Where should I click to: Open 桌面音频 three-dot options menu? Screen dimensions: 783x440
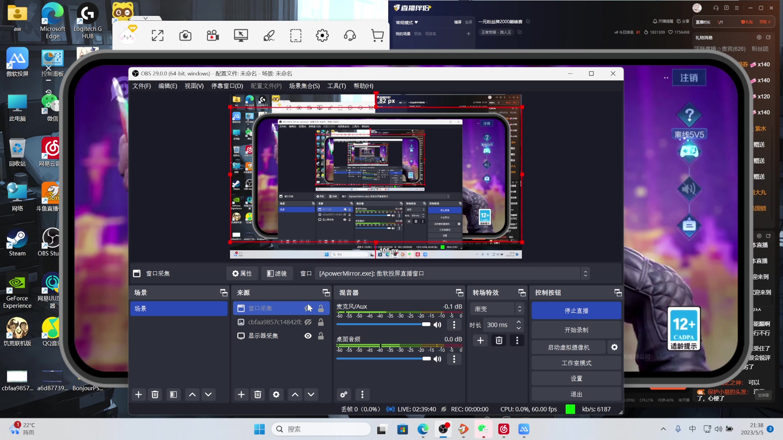[454, 359]
